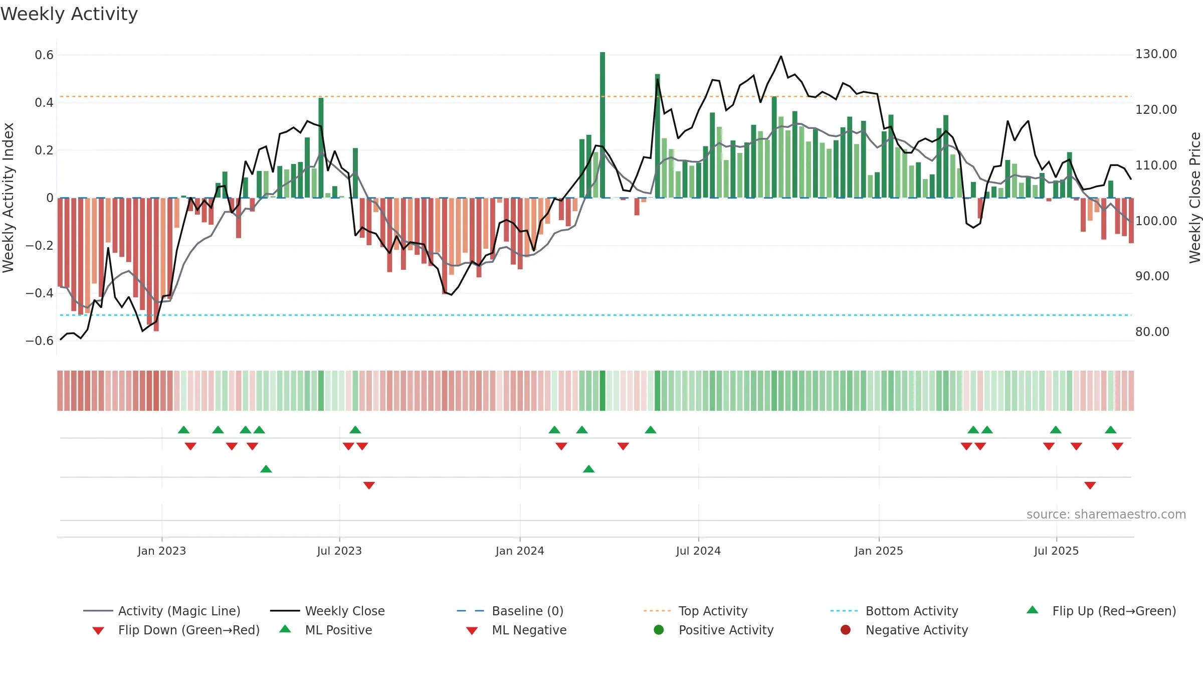
Task: Toggle the Weekly Close legend entry
Action: [327, 611]
